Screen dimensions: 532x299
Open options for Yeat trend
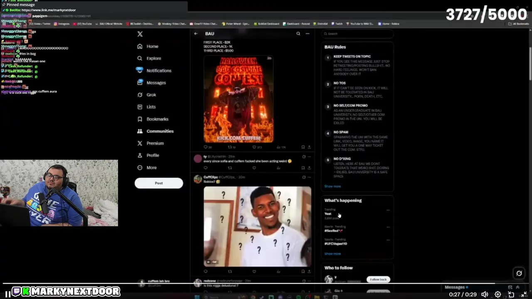coord(388,210)
